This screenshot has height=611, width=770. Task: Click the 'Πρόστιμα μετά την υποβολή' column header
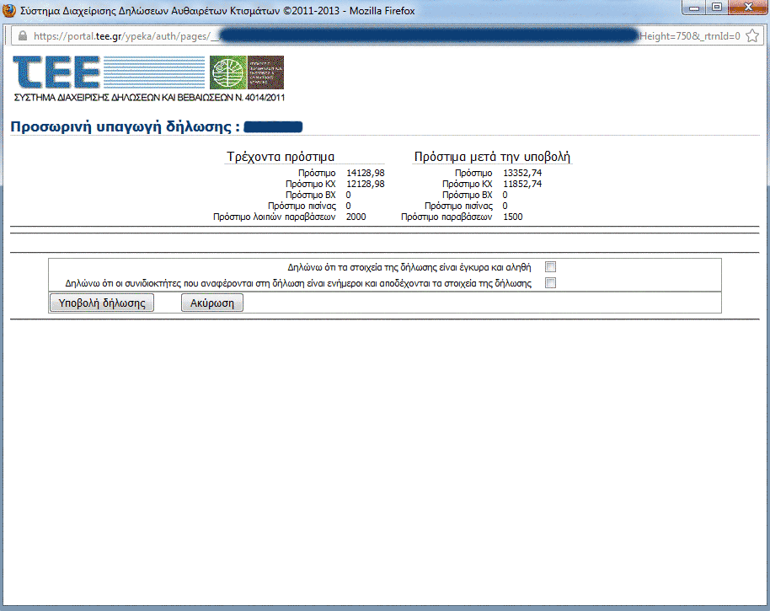[x=493, y=157]
